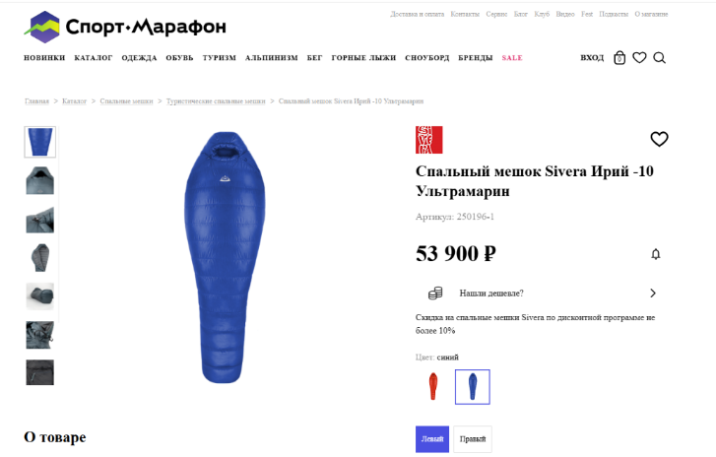The image size is (716, 457).
Task: Click the ВХОД login link
Action: [x=592, y=58]
